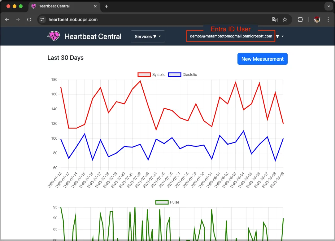
Task: Click the Heartbeat Central heart logo icon
Action: pos(54,36)
